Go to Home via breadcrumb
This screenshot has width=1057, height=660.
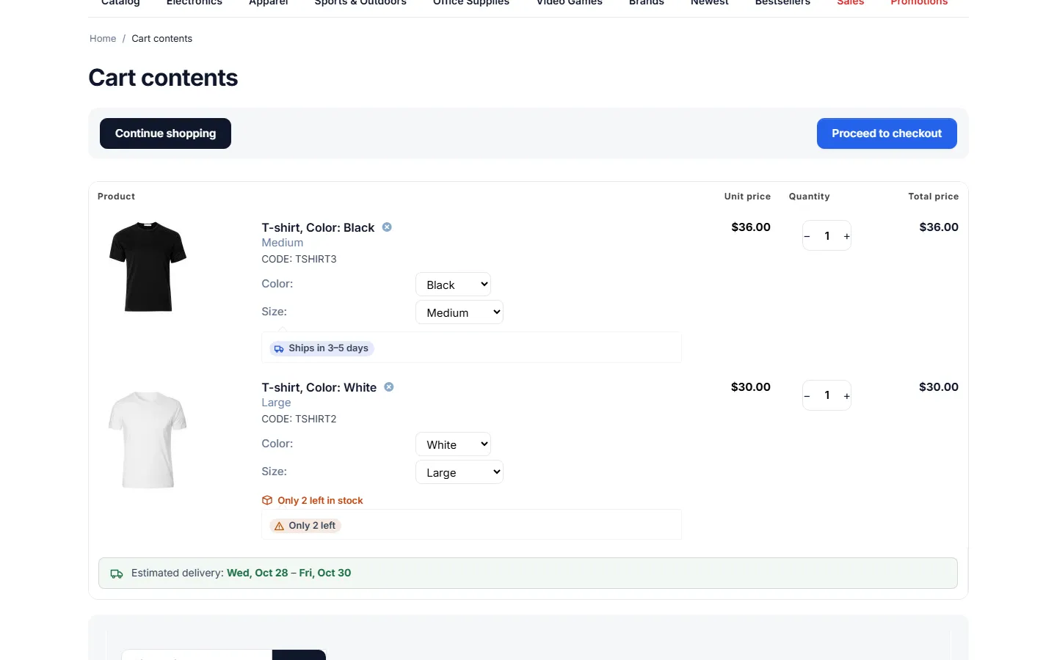[103, 39]
